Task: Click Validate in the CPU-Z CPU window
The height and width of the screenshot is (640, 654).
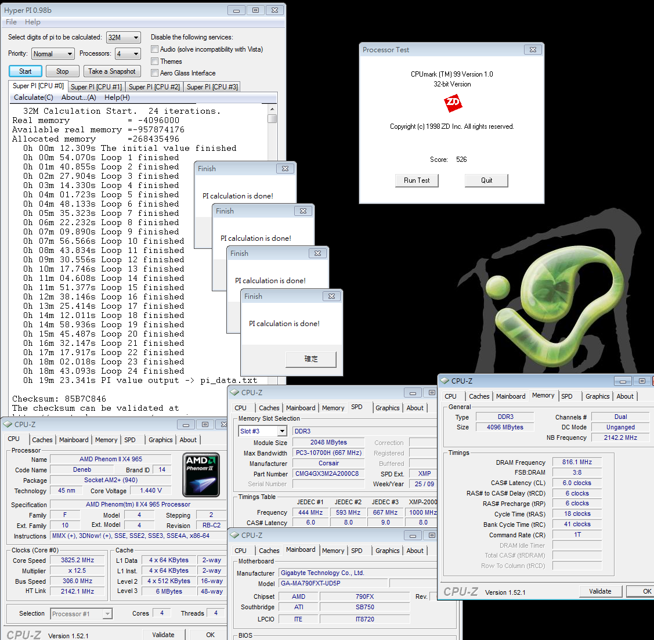Action: click(163, 635)
